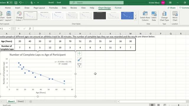The image size is (189, 106).
Task: Switch to the Formulas tab
Action: (x=53, y=8)
